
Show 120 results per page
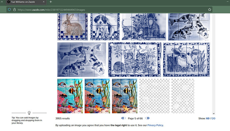point(213,118)
